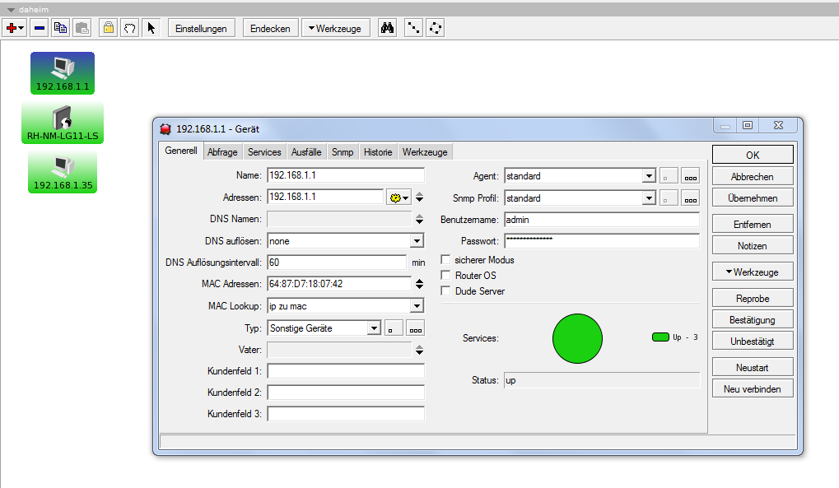The width and height of the screenshot is (839, 488).
Task: Click the blue minus remove icon
Action: click(x=39, y=28)
